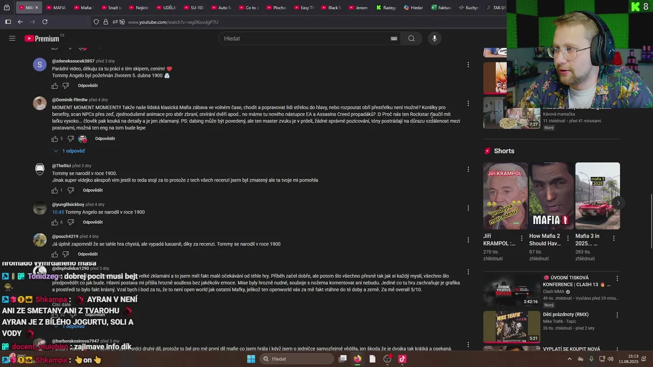Open options for How Mafia 2 Should short

click(x=567, y=239)
